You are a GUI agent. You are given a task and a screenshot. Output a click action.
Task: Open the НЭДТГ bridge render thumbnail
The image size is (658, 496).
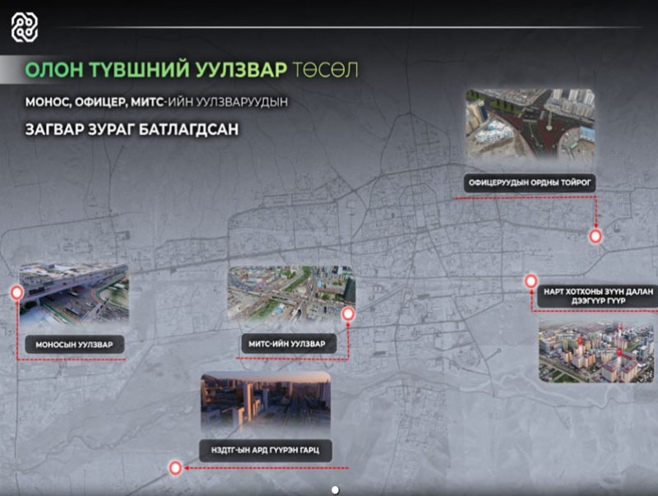[265, 404]
